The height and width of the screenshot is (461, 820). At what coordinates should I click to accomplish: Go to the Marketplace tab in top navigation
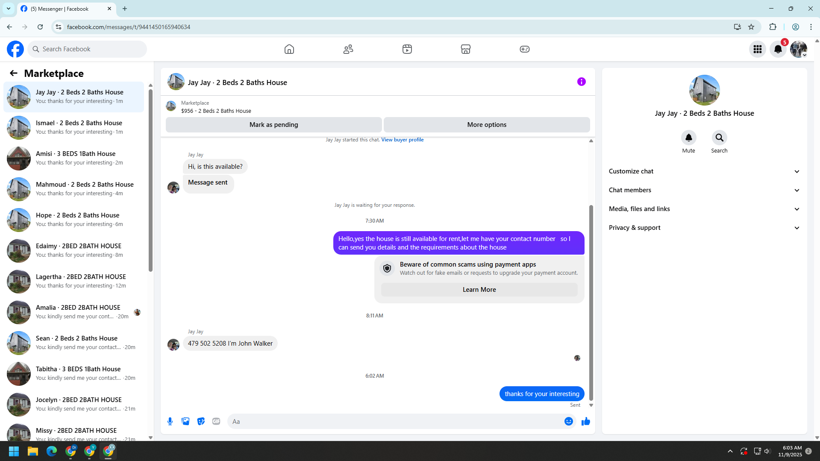tap(465, 49)
